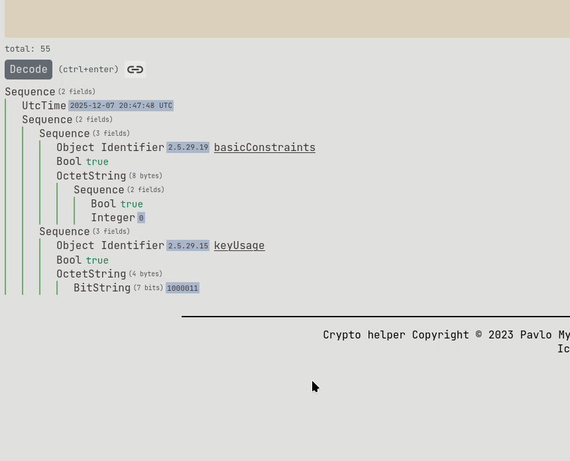The height and width of the screenshot is (461, 570).
Task: Click the Bool true value under keyUsage
Action: 97,260
